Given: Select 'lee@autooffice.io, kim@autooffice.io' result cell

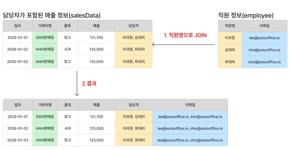Looking at the screenshot, I should point(190,117).
